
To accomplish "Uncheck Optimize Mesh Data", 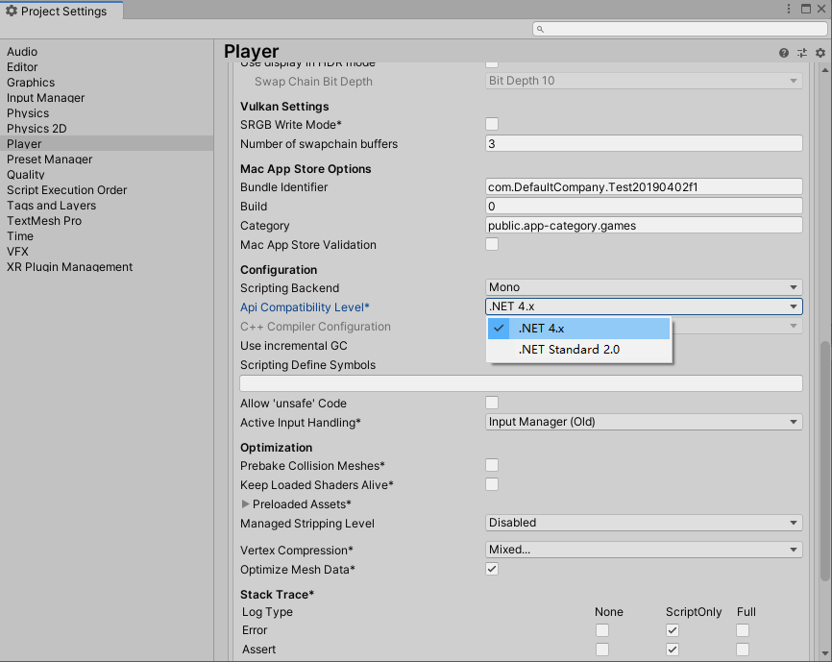I will point(492,569).
